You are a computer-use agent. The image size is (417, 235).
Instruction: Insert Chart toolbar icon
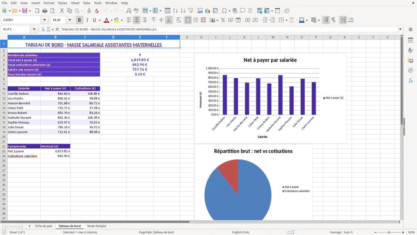point(208,11)
